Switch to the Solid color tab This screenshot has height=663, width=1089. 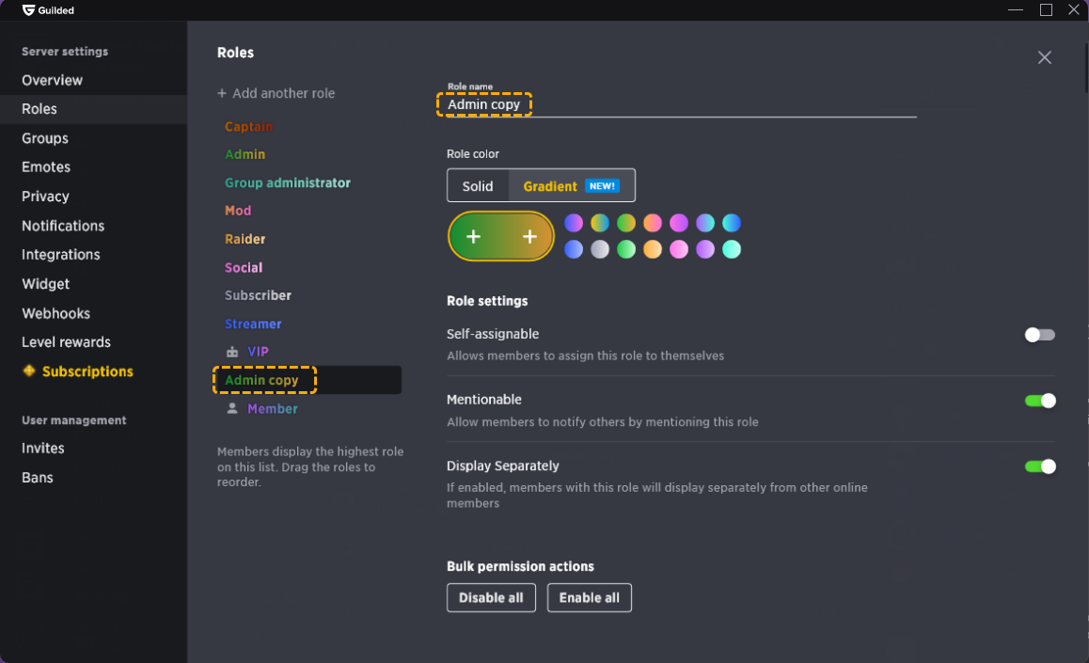pos(478,186)
